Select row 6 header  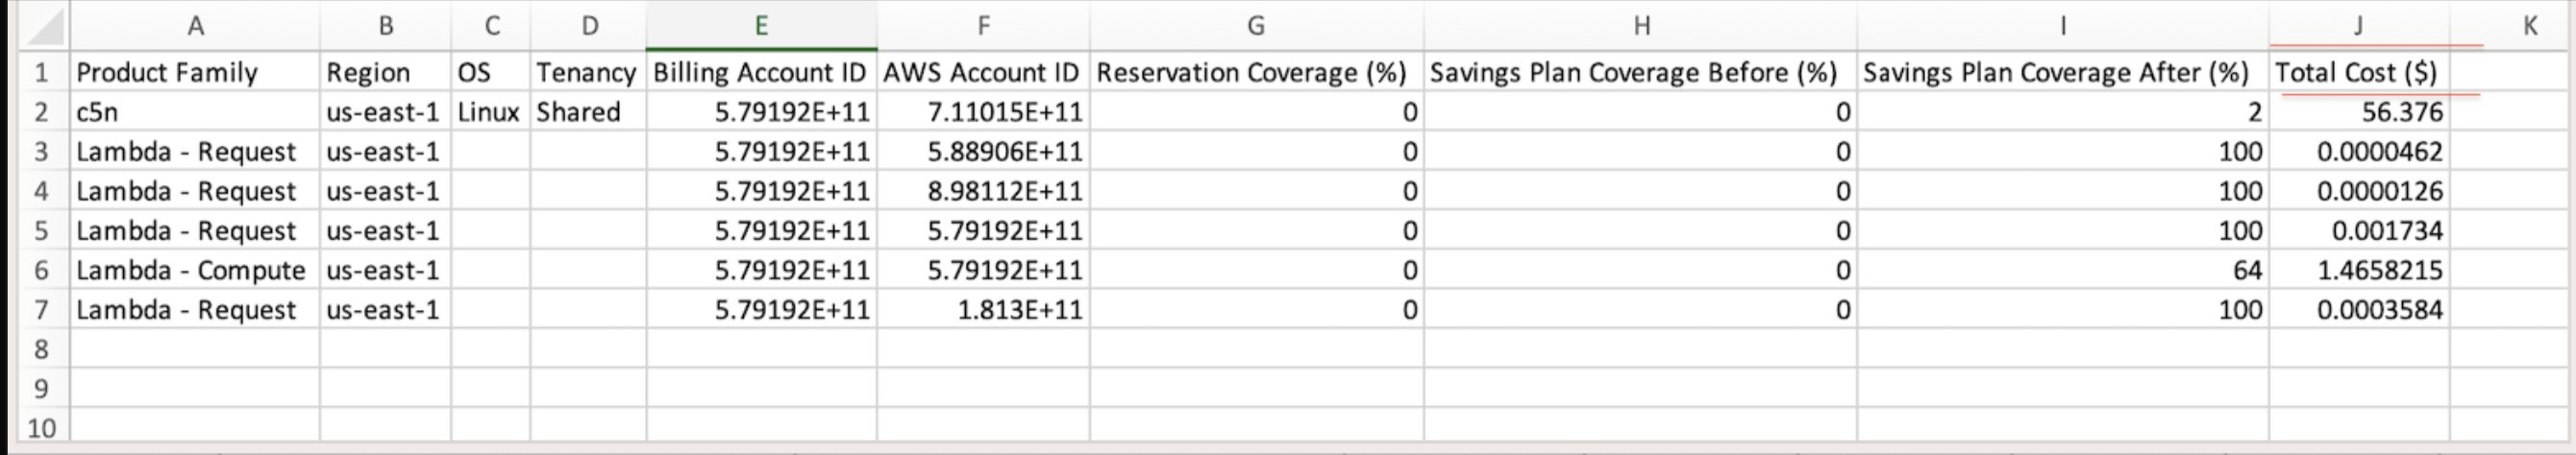coord(41,271)
